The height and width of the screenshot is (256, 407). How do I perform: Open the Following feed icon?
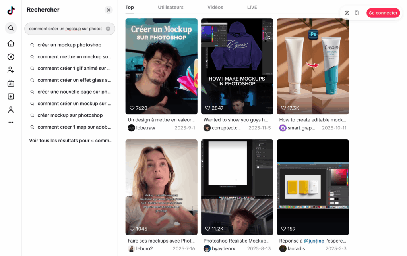(10, 69)
